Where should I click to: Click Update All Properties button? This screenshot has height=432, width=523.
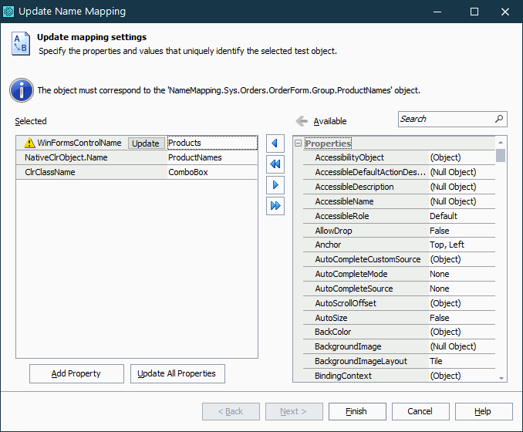coord(177,373)
